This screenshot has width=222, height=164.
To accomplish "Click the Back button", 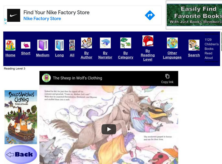I will tap(22, 154).
